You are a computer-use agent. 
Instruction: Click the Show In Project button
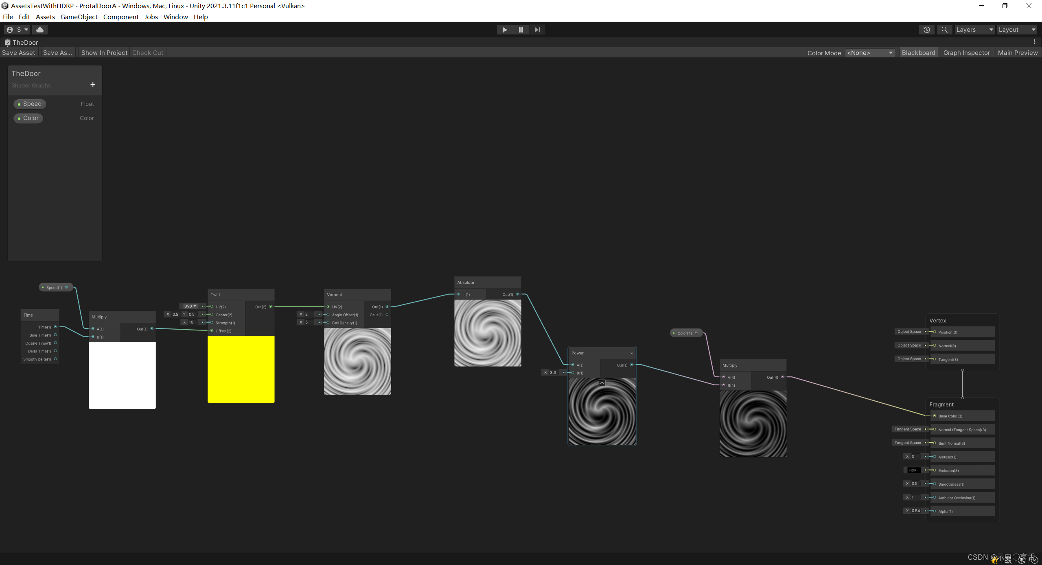[104, 52]
